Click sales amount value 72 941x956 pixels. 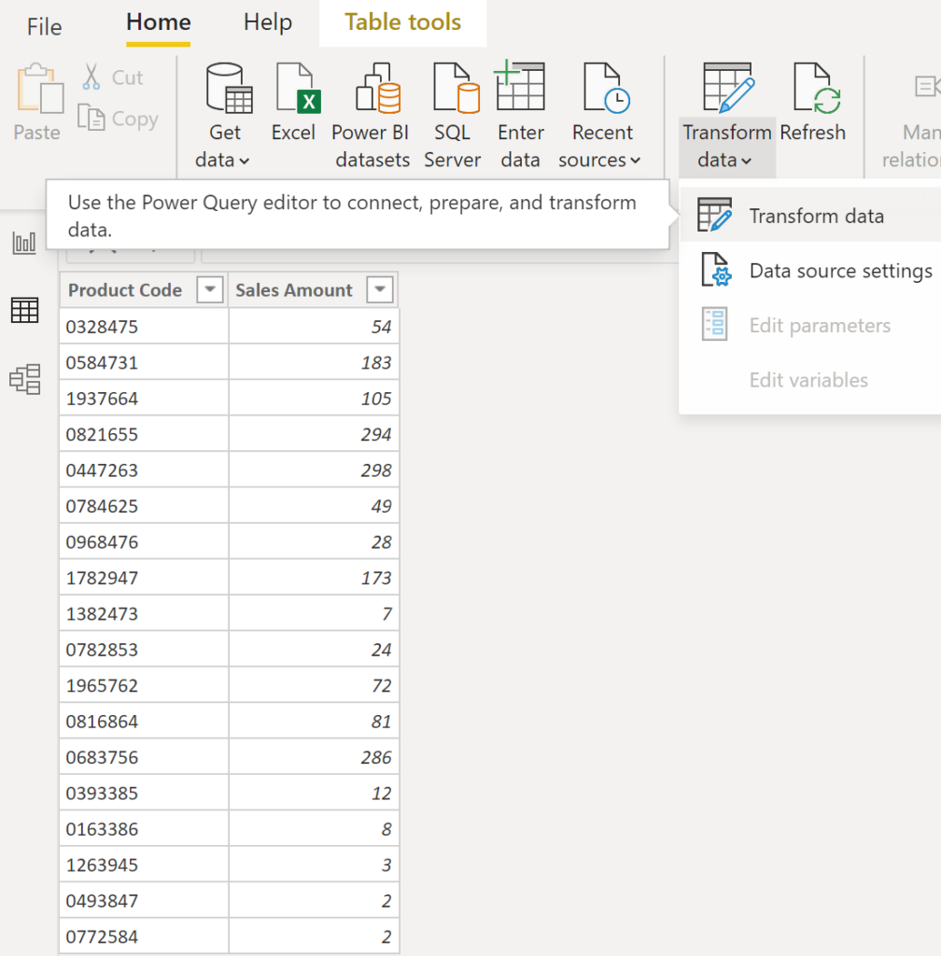tap(382, 686)
